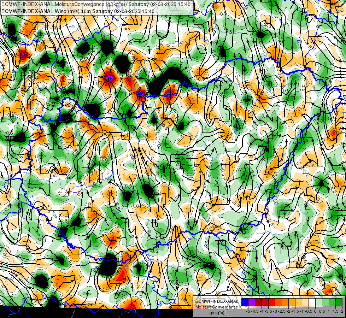
Task: Click the '-5' label in the legend scale
Action: coord(248,311)
